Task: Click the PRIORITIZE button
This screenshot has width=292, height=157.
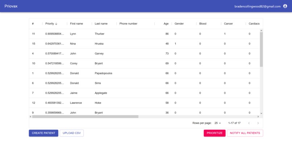Action: [x=214, y=133]
